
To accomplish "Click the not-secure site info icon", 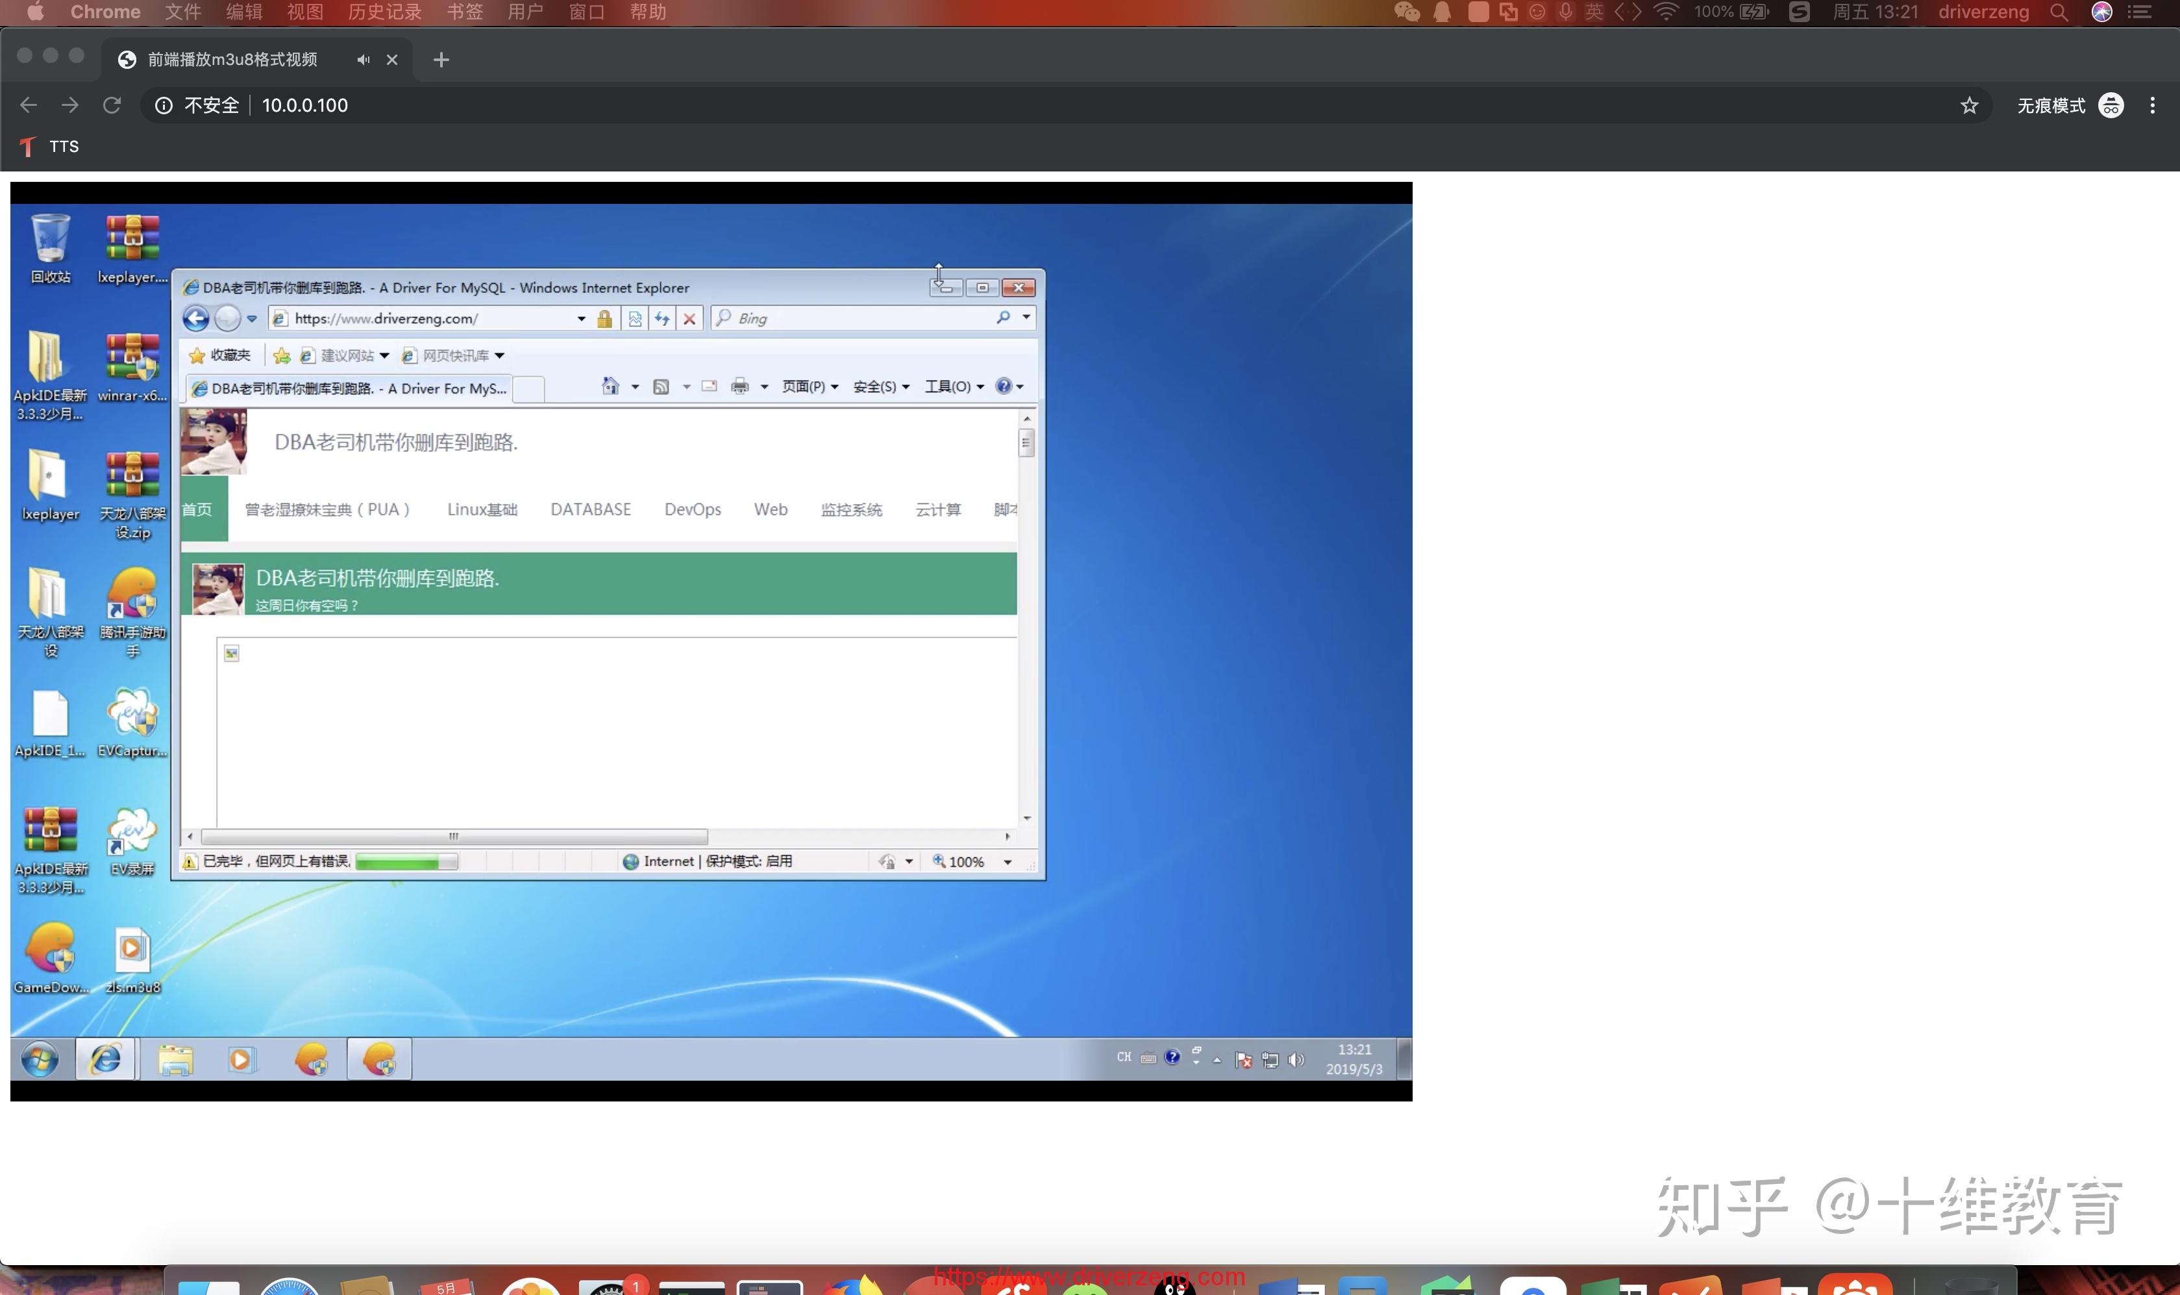I will click(x=163, y=106).
